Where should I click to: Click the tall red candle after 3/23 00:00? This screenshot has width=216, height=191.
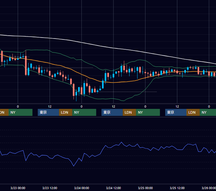pyautogui.click(x=26, y=66)
